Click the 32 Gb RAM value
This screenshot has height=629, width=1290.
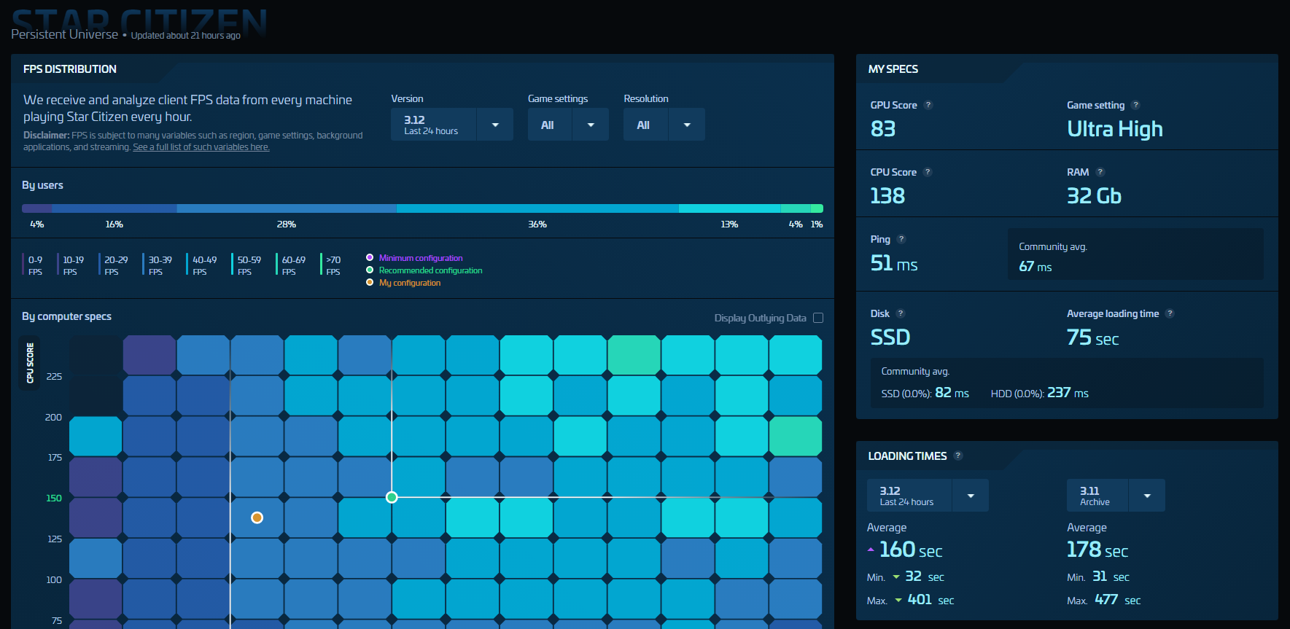pos(1094,196)
